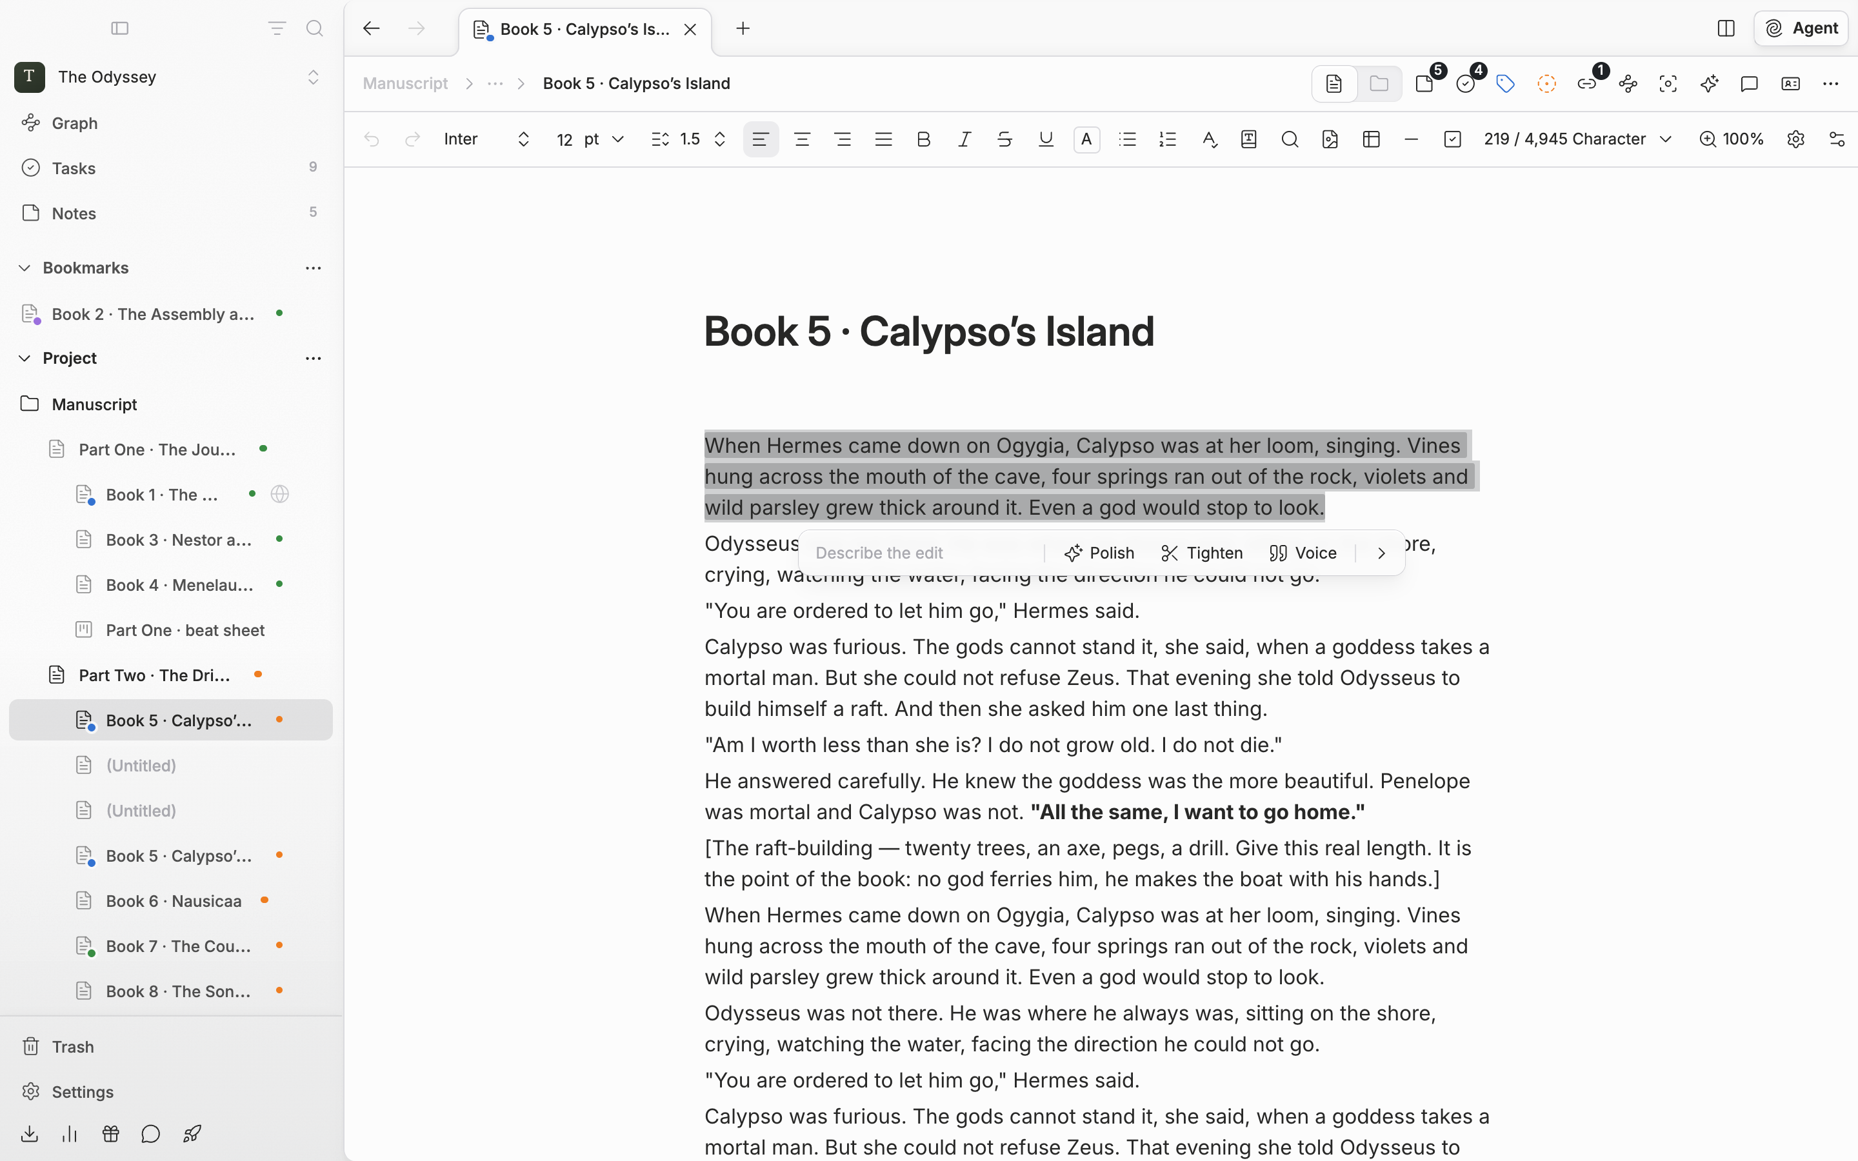Click the focus mode target icon
The height and width of the screenshot is (1161, 1858).
click(x=1668, y=84)
